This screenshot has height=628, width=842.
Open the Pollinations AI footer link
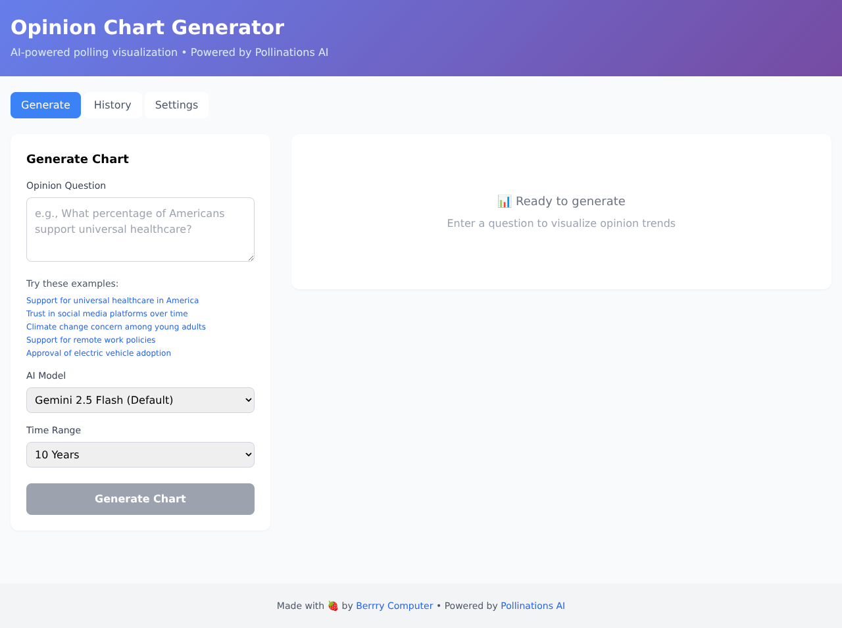coord(533,606)
